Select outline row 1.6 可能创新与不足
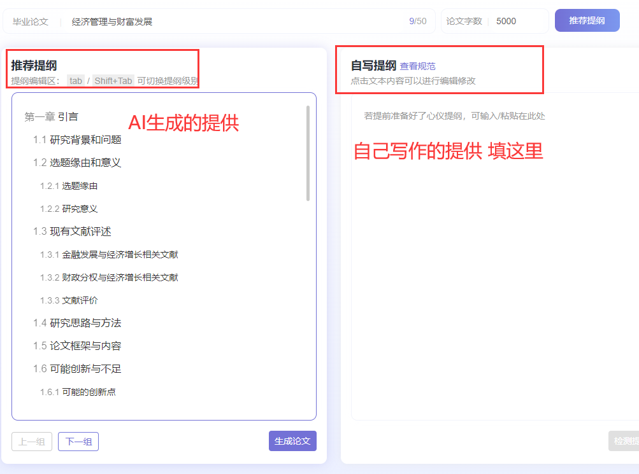Image resolution: width=639 pixels, height=474 pixels. 78,368
